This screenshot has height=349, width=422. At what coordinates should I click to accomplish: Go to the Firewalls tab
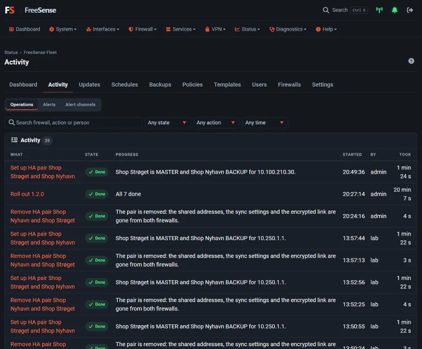(289, 85)
